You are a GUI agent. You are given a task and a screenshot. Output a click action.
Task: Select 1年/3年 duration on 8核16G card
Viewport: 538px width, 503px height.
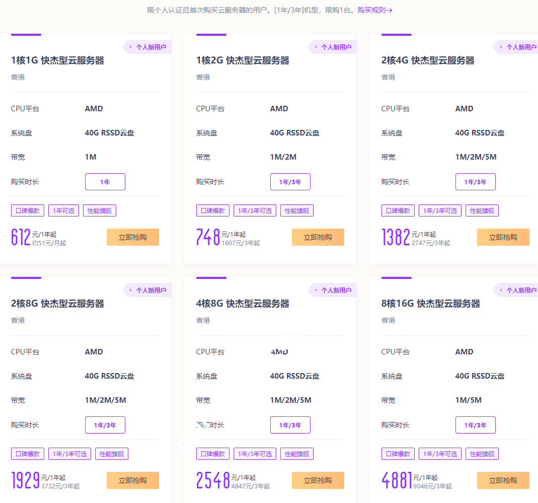(x=476, y=425)
